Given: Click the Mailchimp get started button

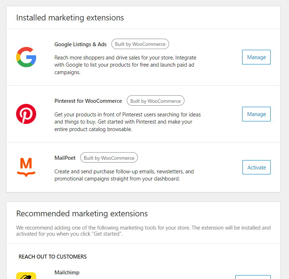Looking at the screenshot, I should [x=253, y=277].
